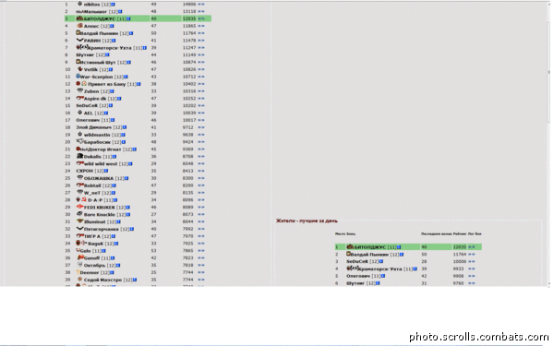The height and width of the screenshot is (346, 554).
Task: Open info icon next to nikitos
Action: click(113, 5)
